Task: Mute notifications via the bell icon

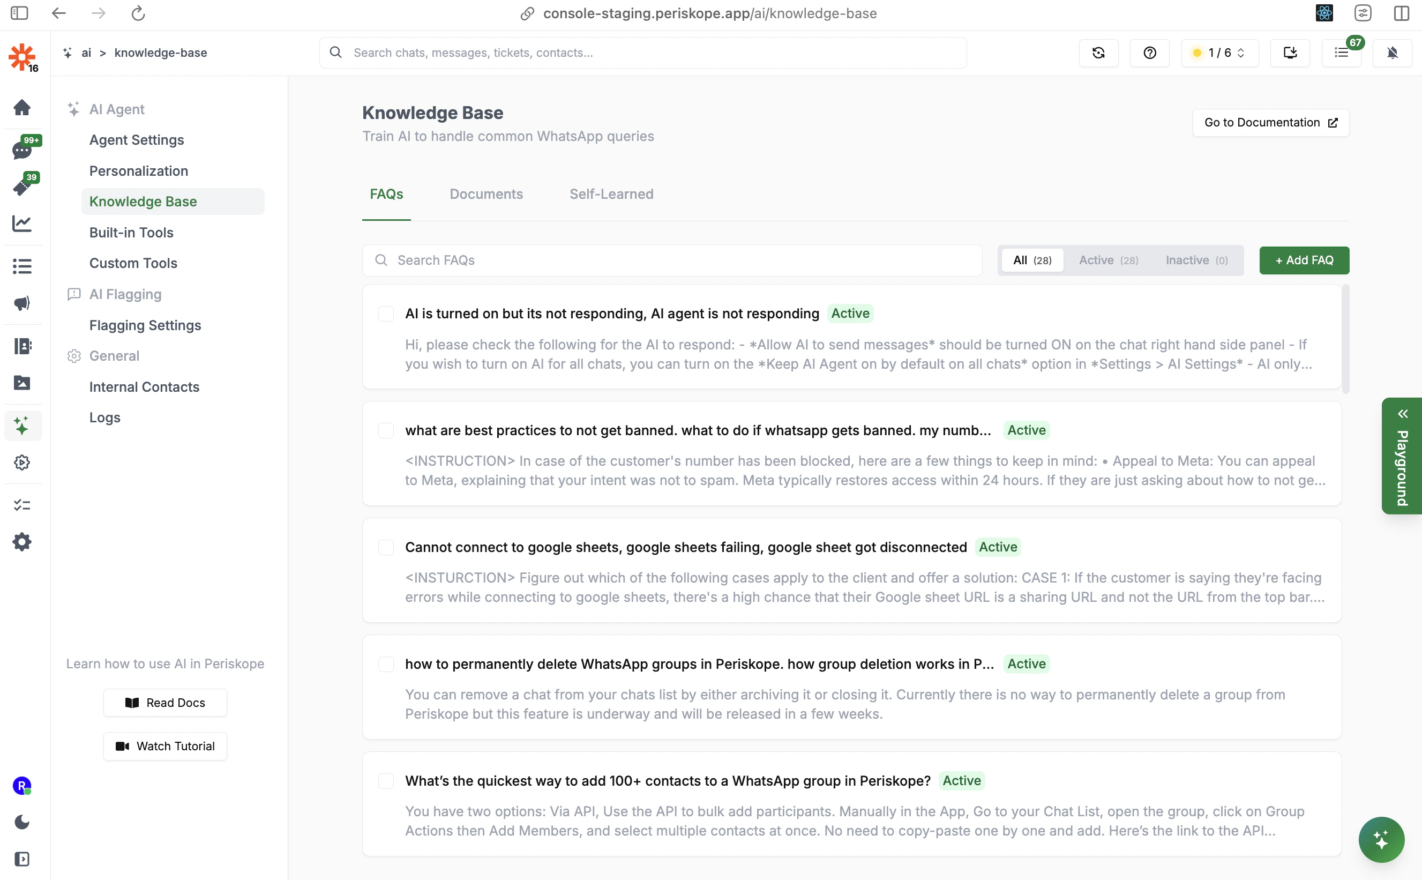Action: (x=1393, y=53)
